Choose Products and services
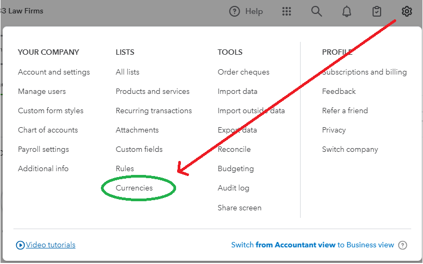This screenshot has width=423, height=264. click(152, 91)
